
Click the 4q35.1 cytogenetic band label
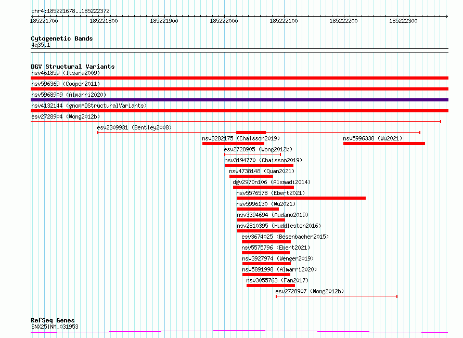click(40, 45)
